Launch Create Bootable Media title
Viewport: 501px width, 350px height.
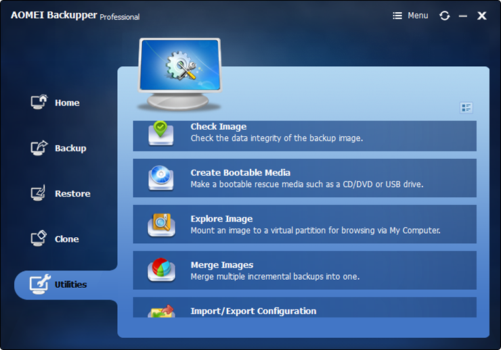[240, 172]
